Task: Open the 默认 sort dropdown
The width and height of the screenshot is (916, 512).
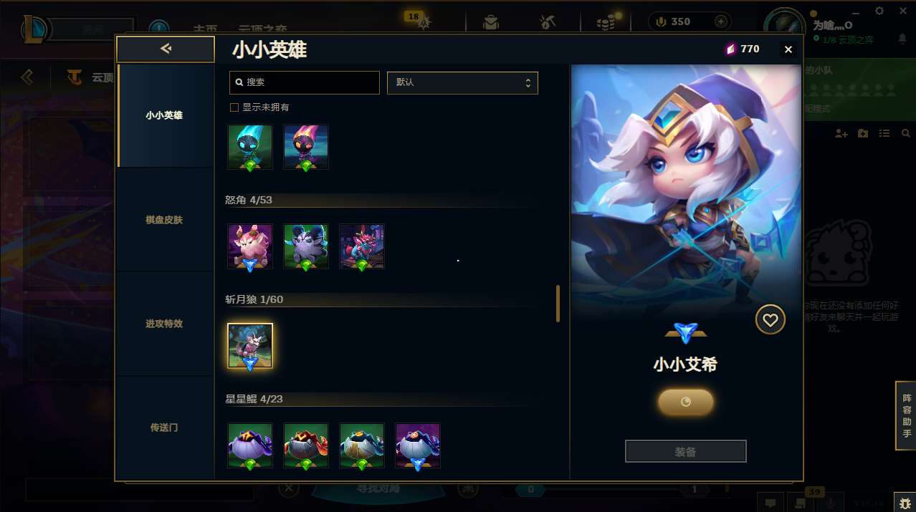Action: 462,82
